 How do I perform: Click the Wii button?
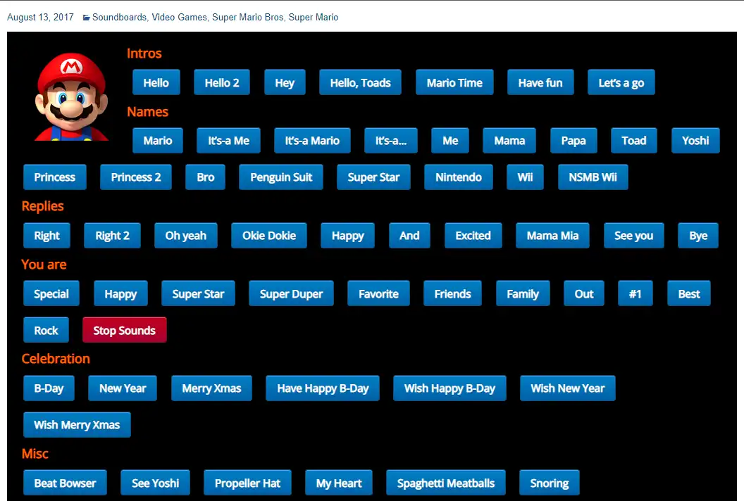pyautogui.click(x=525, y=177)
